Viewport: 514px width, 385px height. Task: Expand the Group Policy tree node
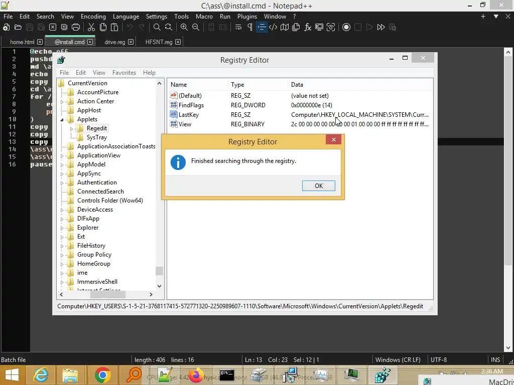[62, 255]
